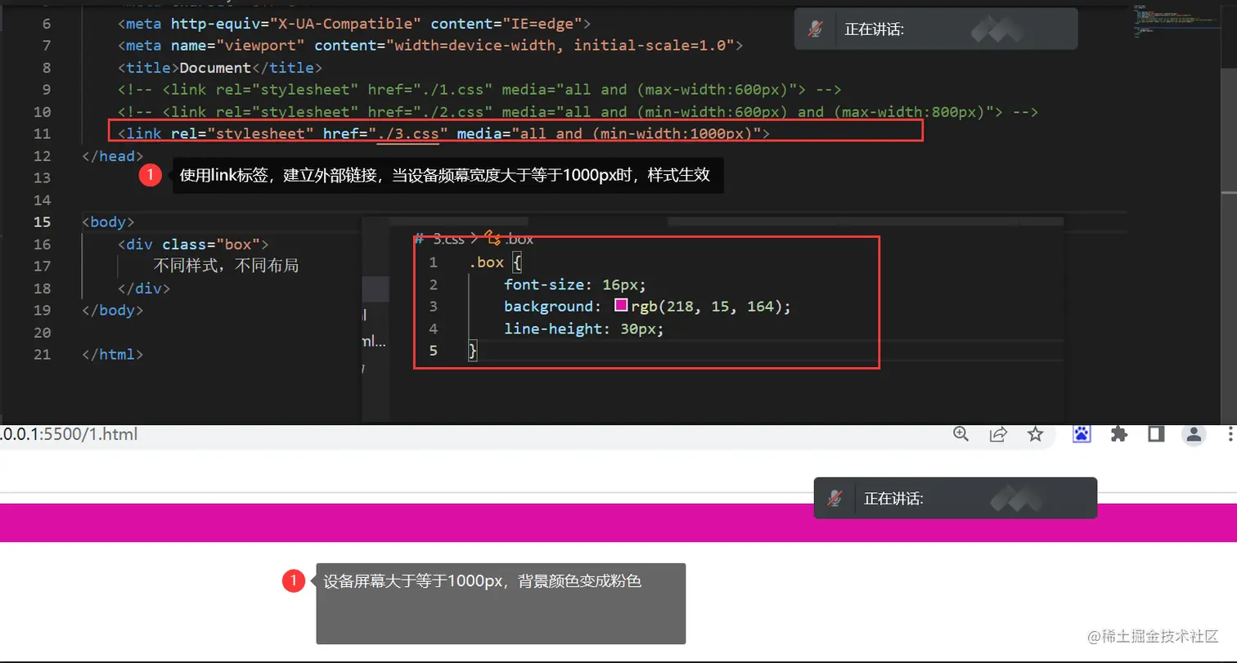The height and width of the screenshot is (663, 1237).
Task: Click the text "不同样式，不同布局" on line 17
Action: pyautogui.click(x=227, y=266)
